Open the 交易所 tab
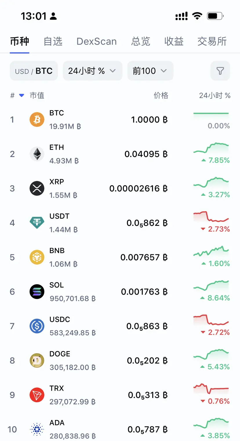Screen dimensions: 240x441 pyautogui.click(x=212, y=41)
